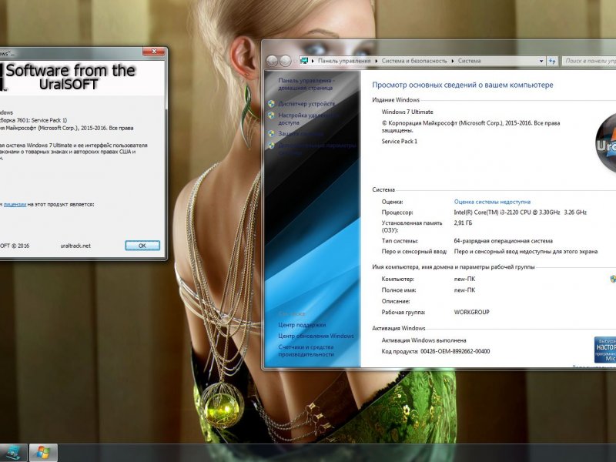Click the new-ПК value beside Полное имя
616x462 pixels.
[x=464, y=290]
